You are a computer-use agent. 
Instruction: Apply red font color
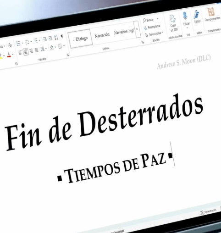pos(9,55)
